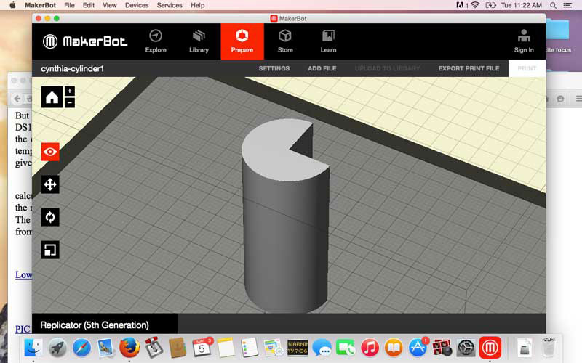
Task: Open iTunes from the dock
Action: [x=370, y=348]
